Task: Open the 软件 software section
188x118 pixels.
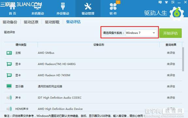Action: [113, 8]
